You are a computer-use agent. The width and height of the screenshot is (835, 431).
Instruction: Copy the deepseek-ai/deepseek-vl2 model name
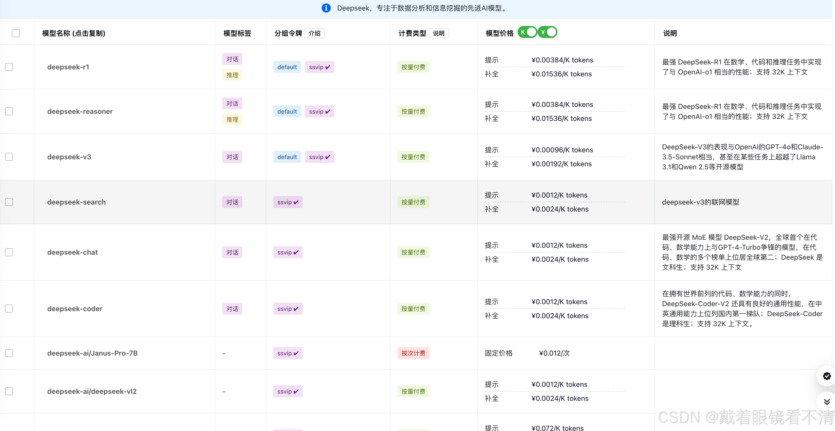pos(92,391)
